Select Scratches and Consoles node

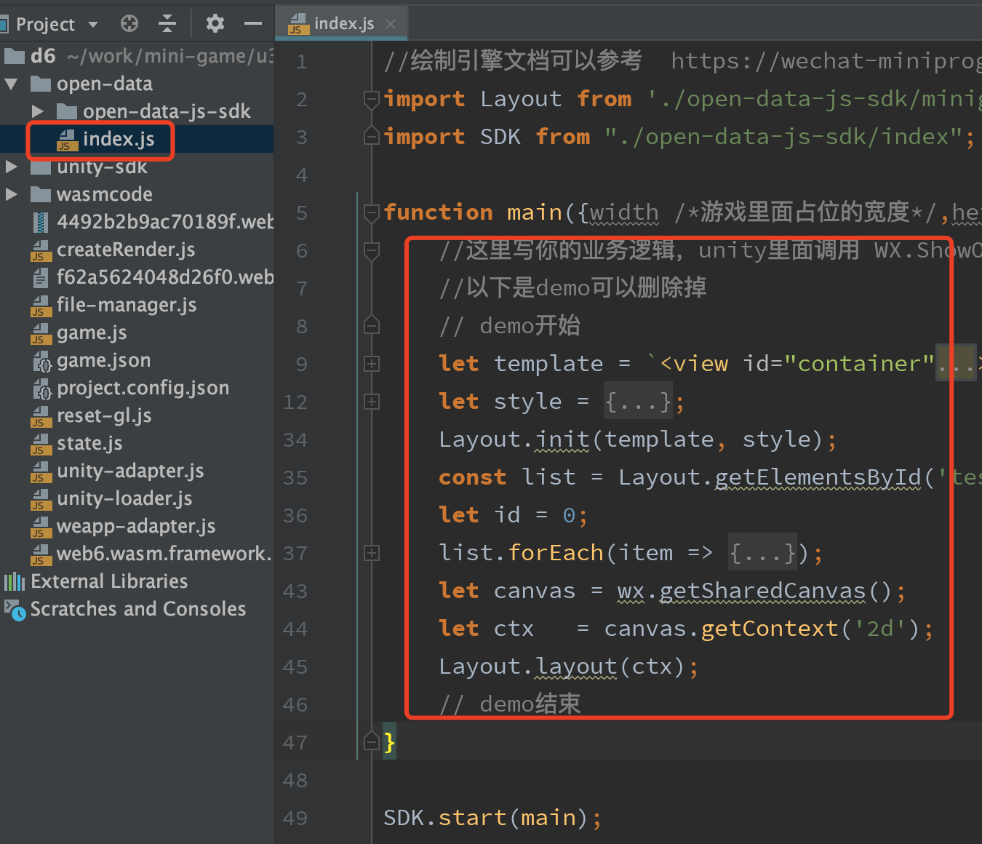pyautogui.click(x=138, y=609)
